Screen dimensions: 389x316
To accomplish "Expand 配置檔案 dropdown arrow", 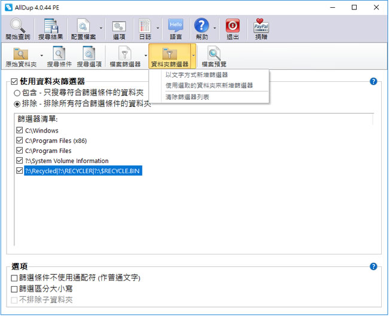I will (x=101, y=28).
